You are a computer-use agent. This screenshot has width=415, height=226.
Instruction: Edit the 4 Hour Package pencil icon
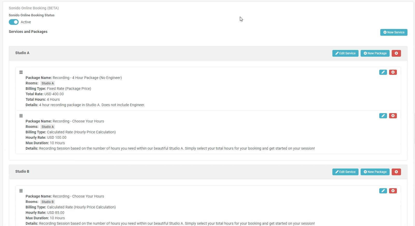[383, 72]
